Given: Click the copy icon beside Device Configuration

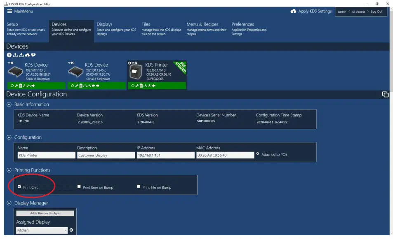Looking at the screenshot, I should 385,95.
